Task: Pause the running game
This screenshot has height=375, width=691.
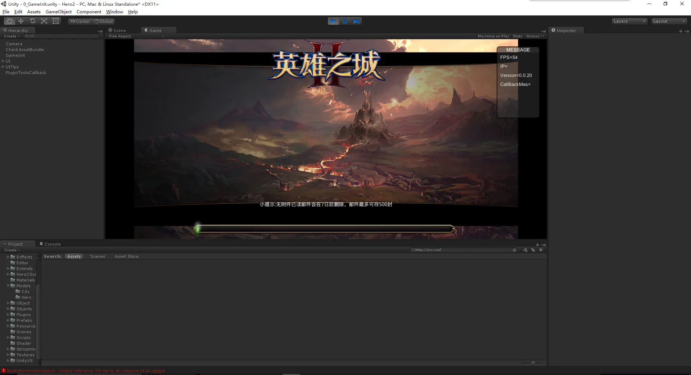Action: tap(345, 21)
